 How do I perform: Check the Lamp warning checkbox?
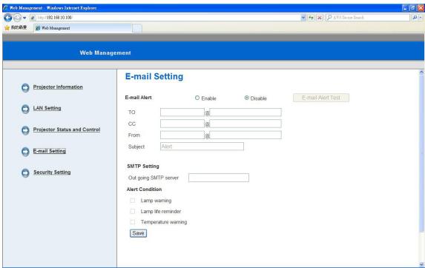tap(132, 201)
